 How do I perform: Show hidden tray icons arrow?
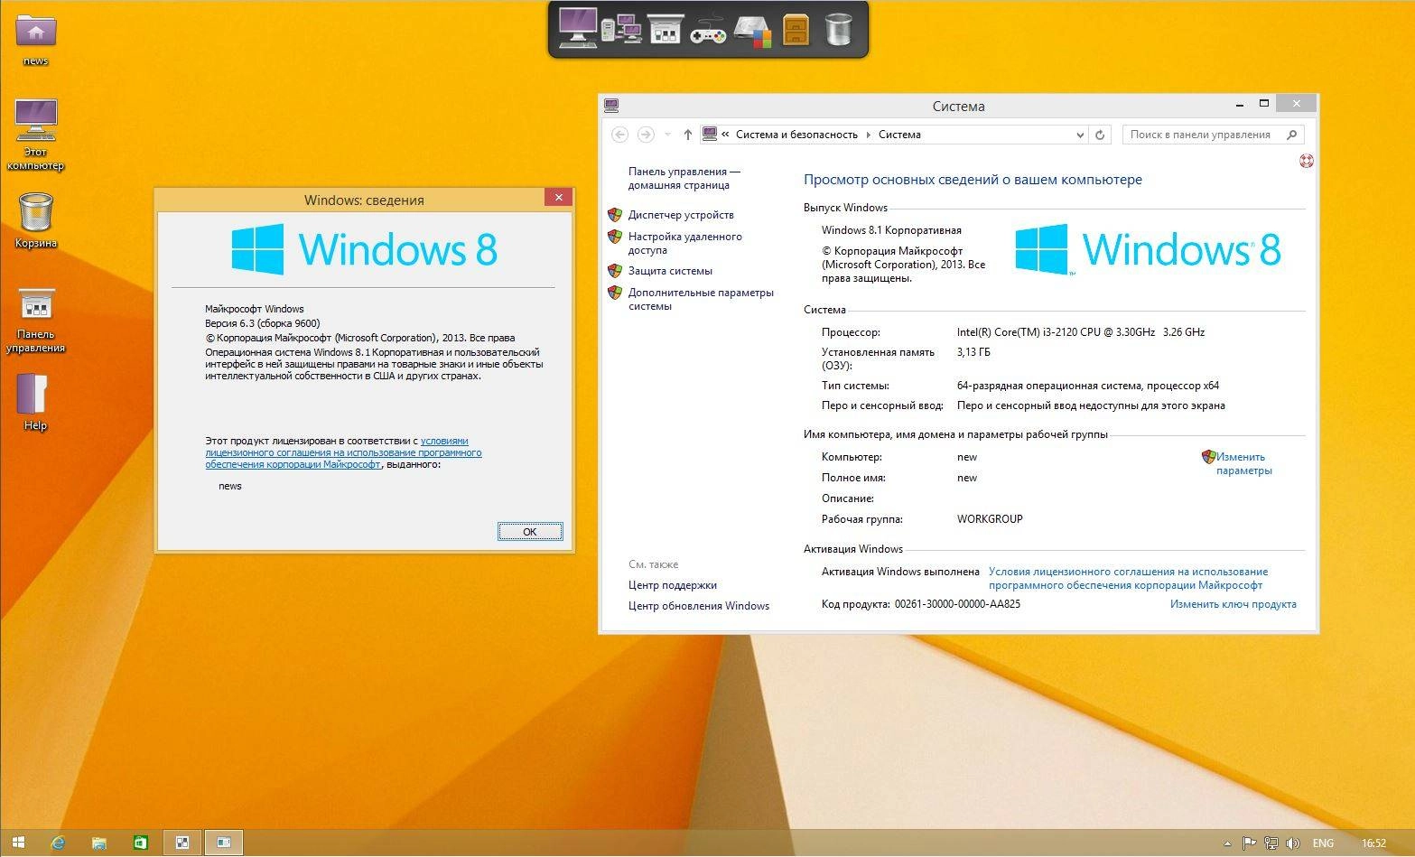pos(1228,843)
